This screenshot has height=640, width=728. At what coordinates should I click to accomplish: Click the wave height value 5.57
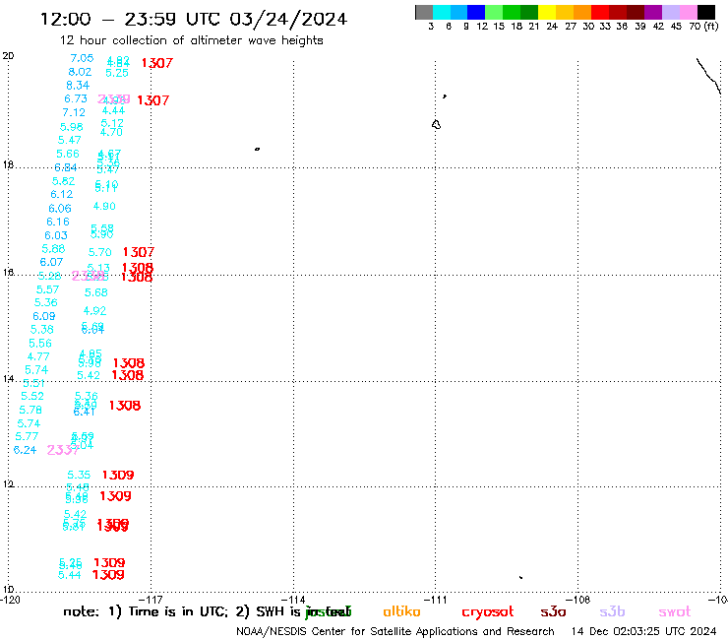(x=48, y=290)
